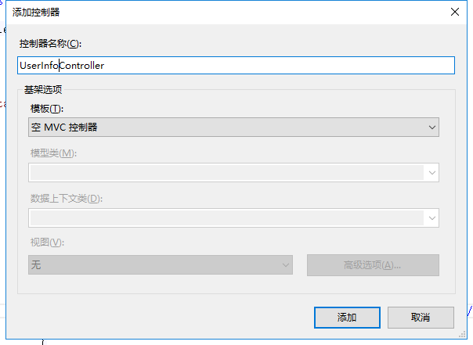
Task: Click the 添加 button
Action: [347, 318]
